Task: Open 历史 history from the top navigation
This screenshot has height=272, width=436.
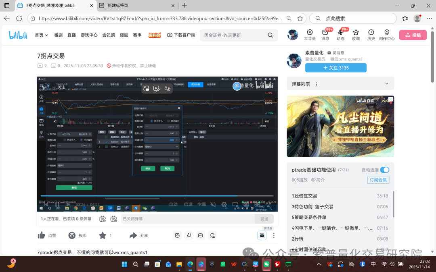Action: click(371, 35)
